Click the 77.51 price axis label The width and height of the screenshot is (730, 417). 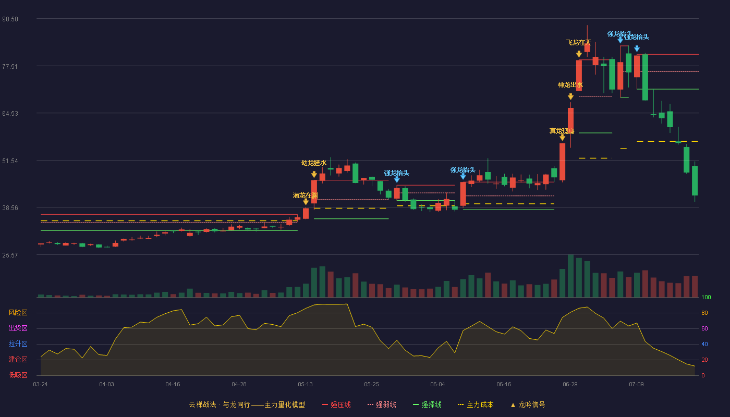[10, 66]
